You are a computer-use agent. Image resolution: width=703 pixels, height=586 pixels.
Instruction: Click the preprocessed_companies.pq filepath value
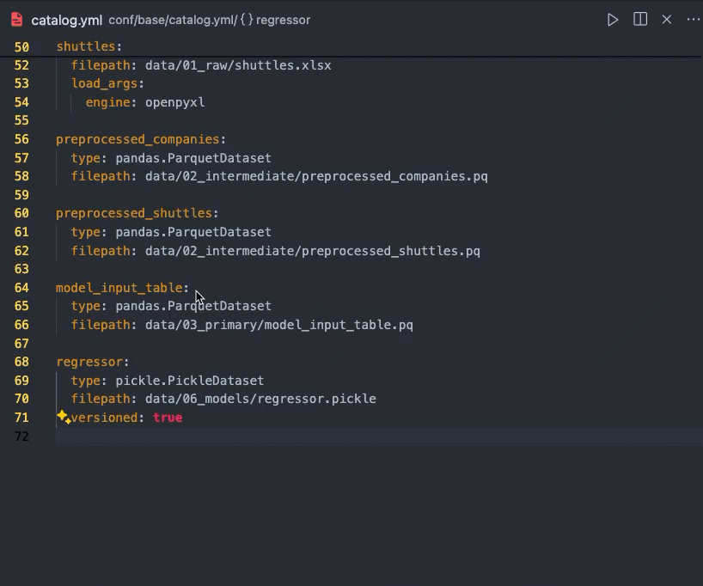click(x=316, y=176)
